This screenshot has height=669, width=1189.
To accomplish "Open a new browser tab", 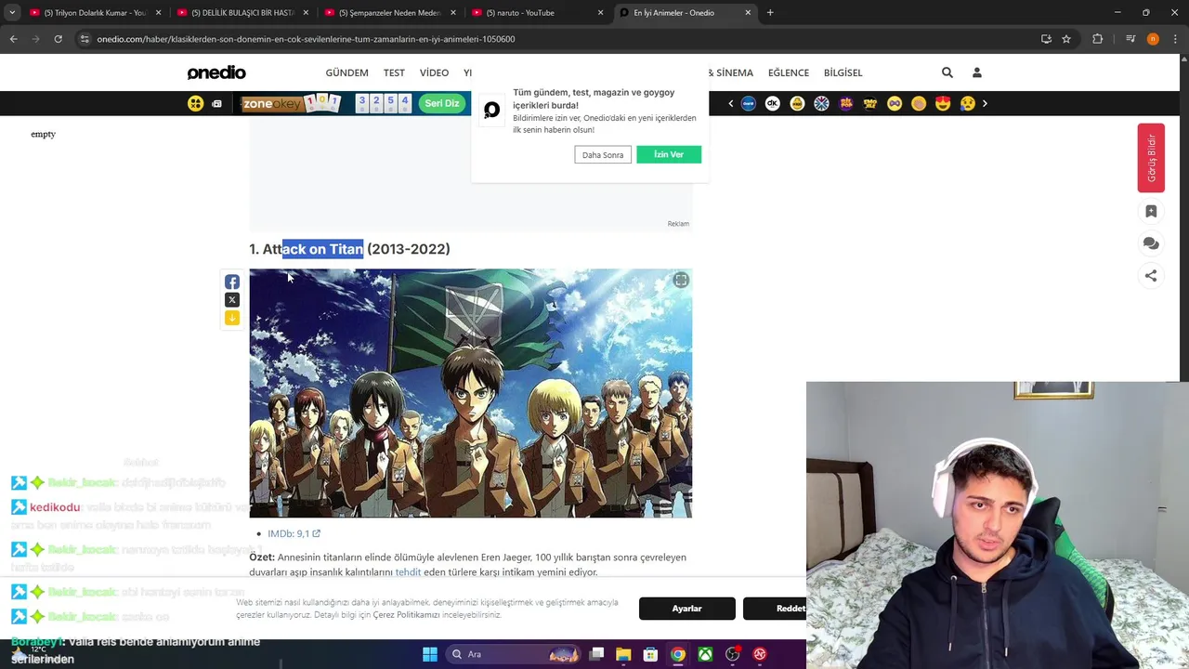I will (x=770, y=13).
